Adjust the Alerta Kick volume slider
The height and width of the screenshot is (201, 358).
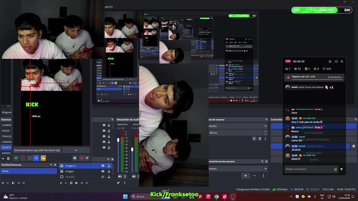click(118, 140)
